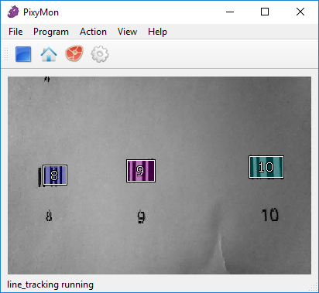Viewport: 319px width, 293px height.
Task: Select the purple barcode box labeled 9
Action: point(141,171)
